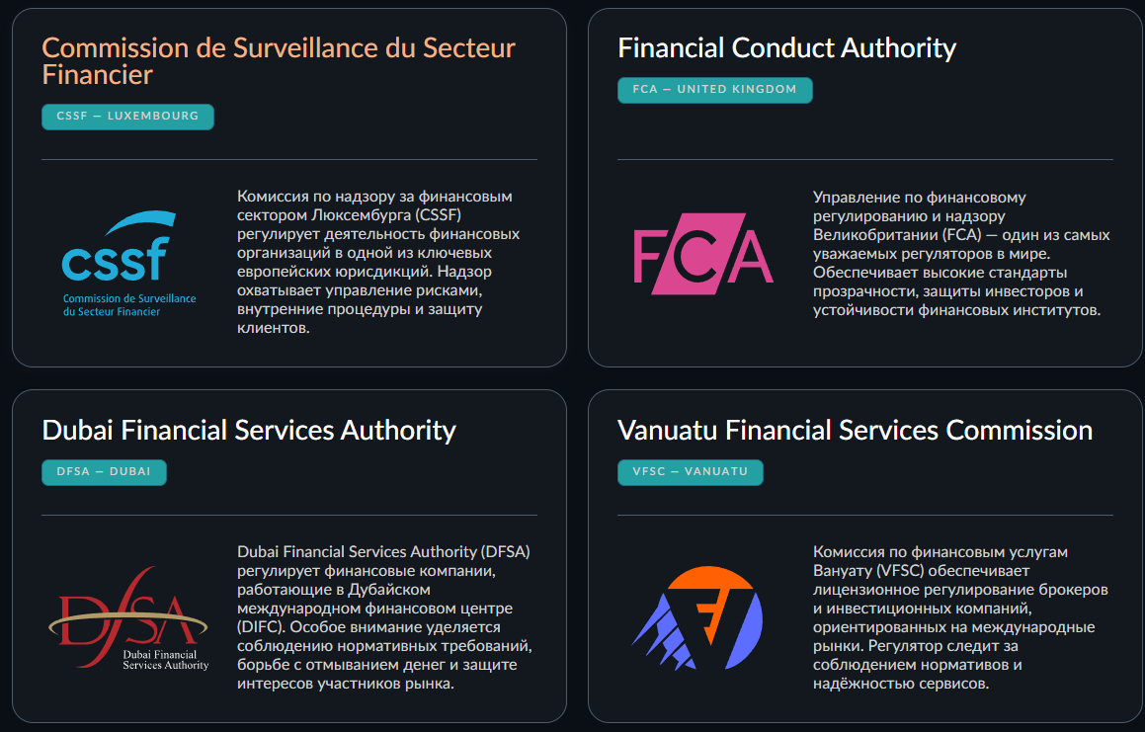1145x732 pixels.
Task: Click the CSSF Russian description text
Action: (378, 262)
